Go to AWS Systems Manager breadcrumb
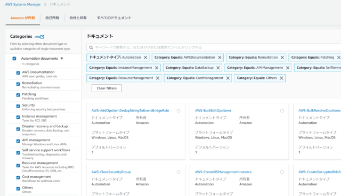The image size is (341, 196). pos(23,4)
